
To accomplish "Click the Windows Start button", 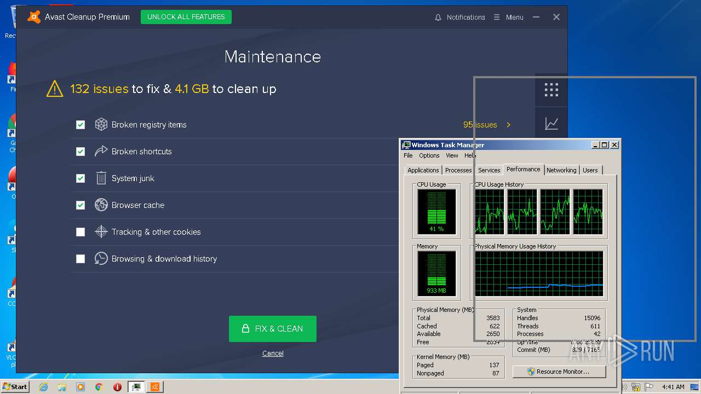I will pyautogui.click(x=15, y=387).
